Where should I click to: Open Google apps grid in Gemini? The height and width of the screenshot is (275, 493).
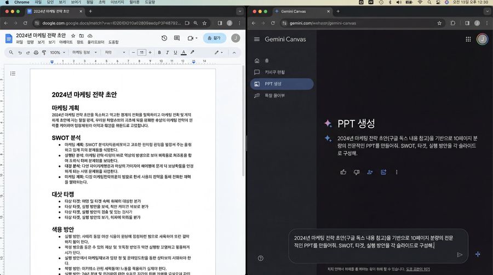coord(468,39)
